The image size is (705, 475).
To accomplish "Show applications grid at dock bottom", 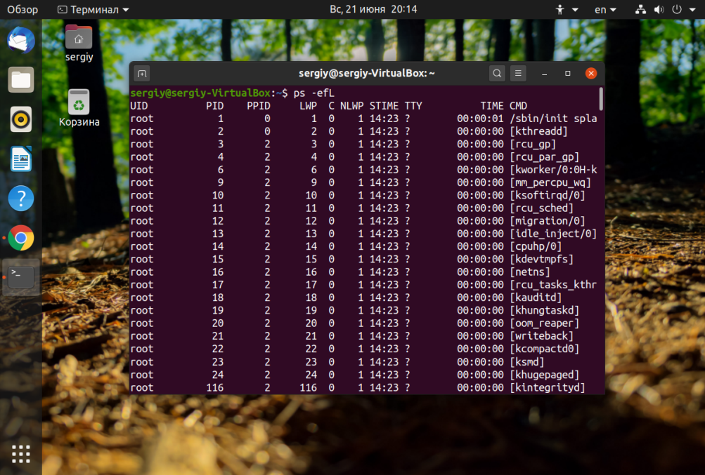I will coord(21,454).
